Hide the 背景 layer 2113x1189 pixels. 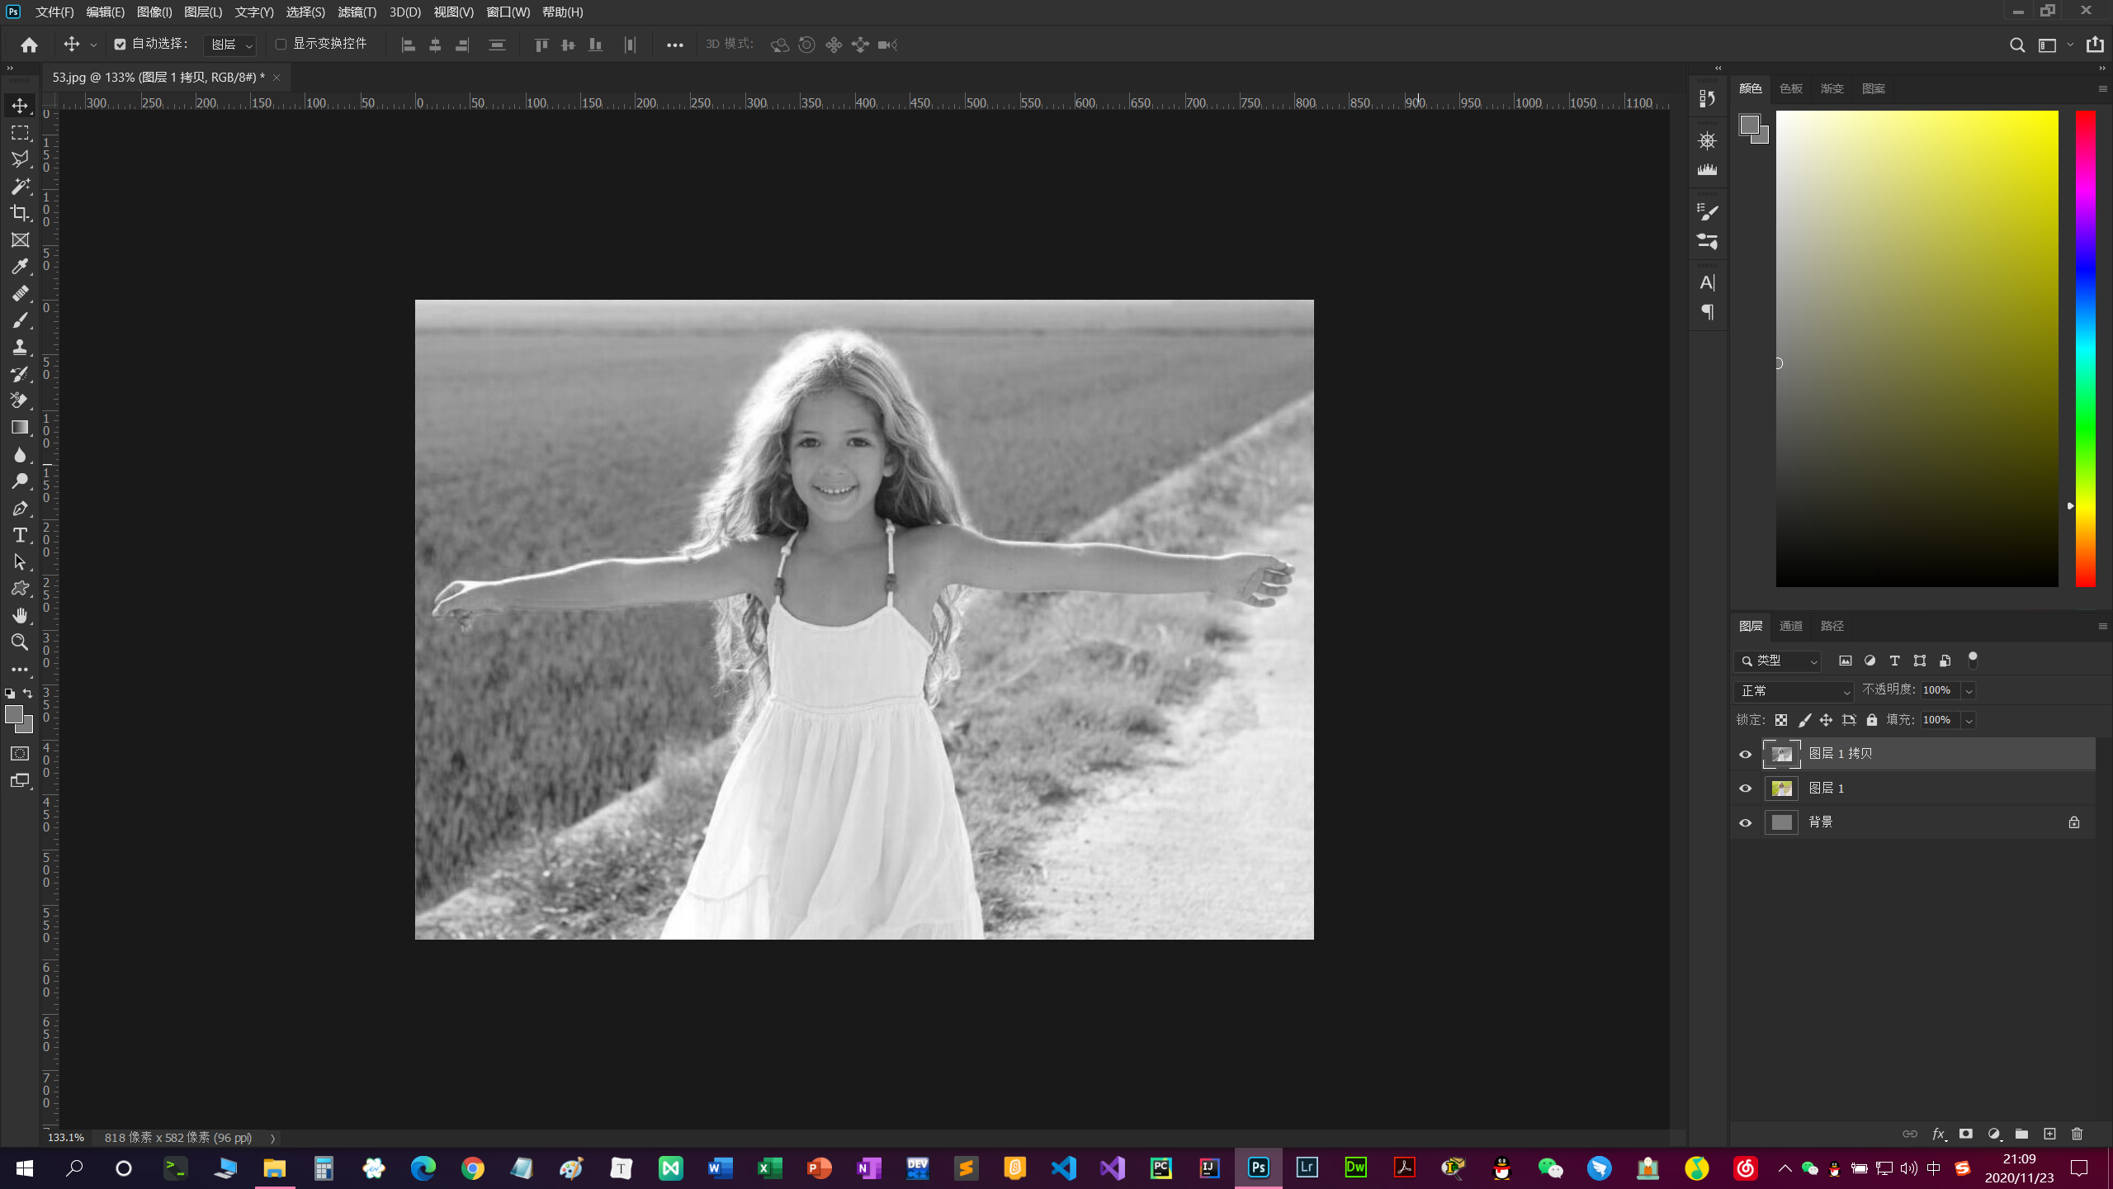tap(1745, 822)
